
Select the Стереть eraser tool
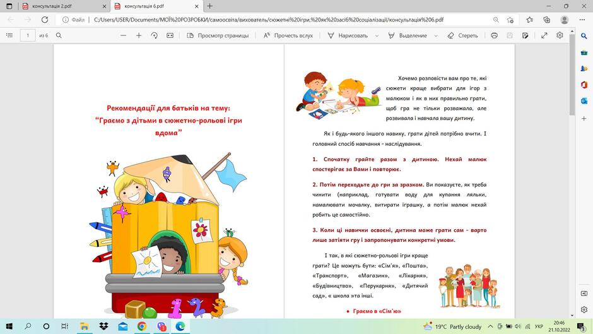(462, 35)
